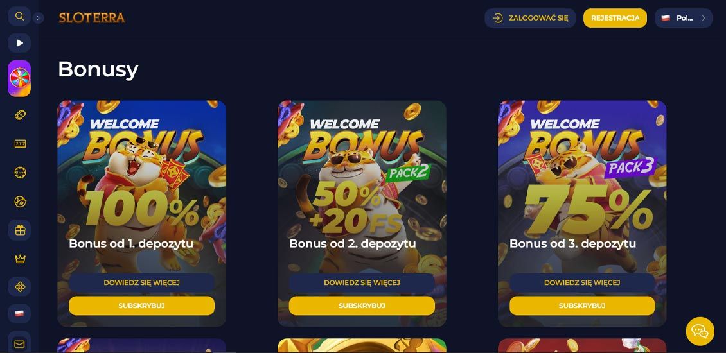Expand the sidebar with chevron arrow
The image size is (726, 353).
[x=39, y=18]
